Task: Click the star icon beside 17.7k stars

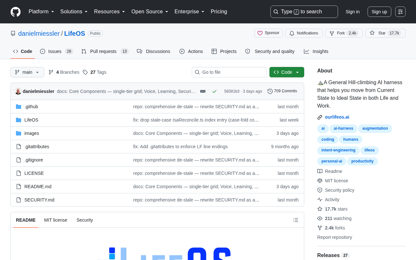Action: pyautogui.click(x=320, y=209)
